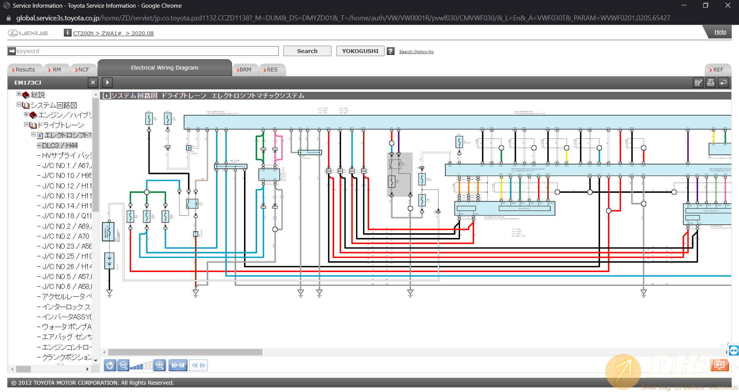
Task: Switch to the BRM tab
Action: pos(245,70)
